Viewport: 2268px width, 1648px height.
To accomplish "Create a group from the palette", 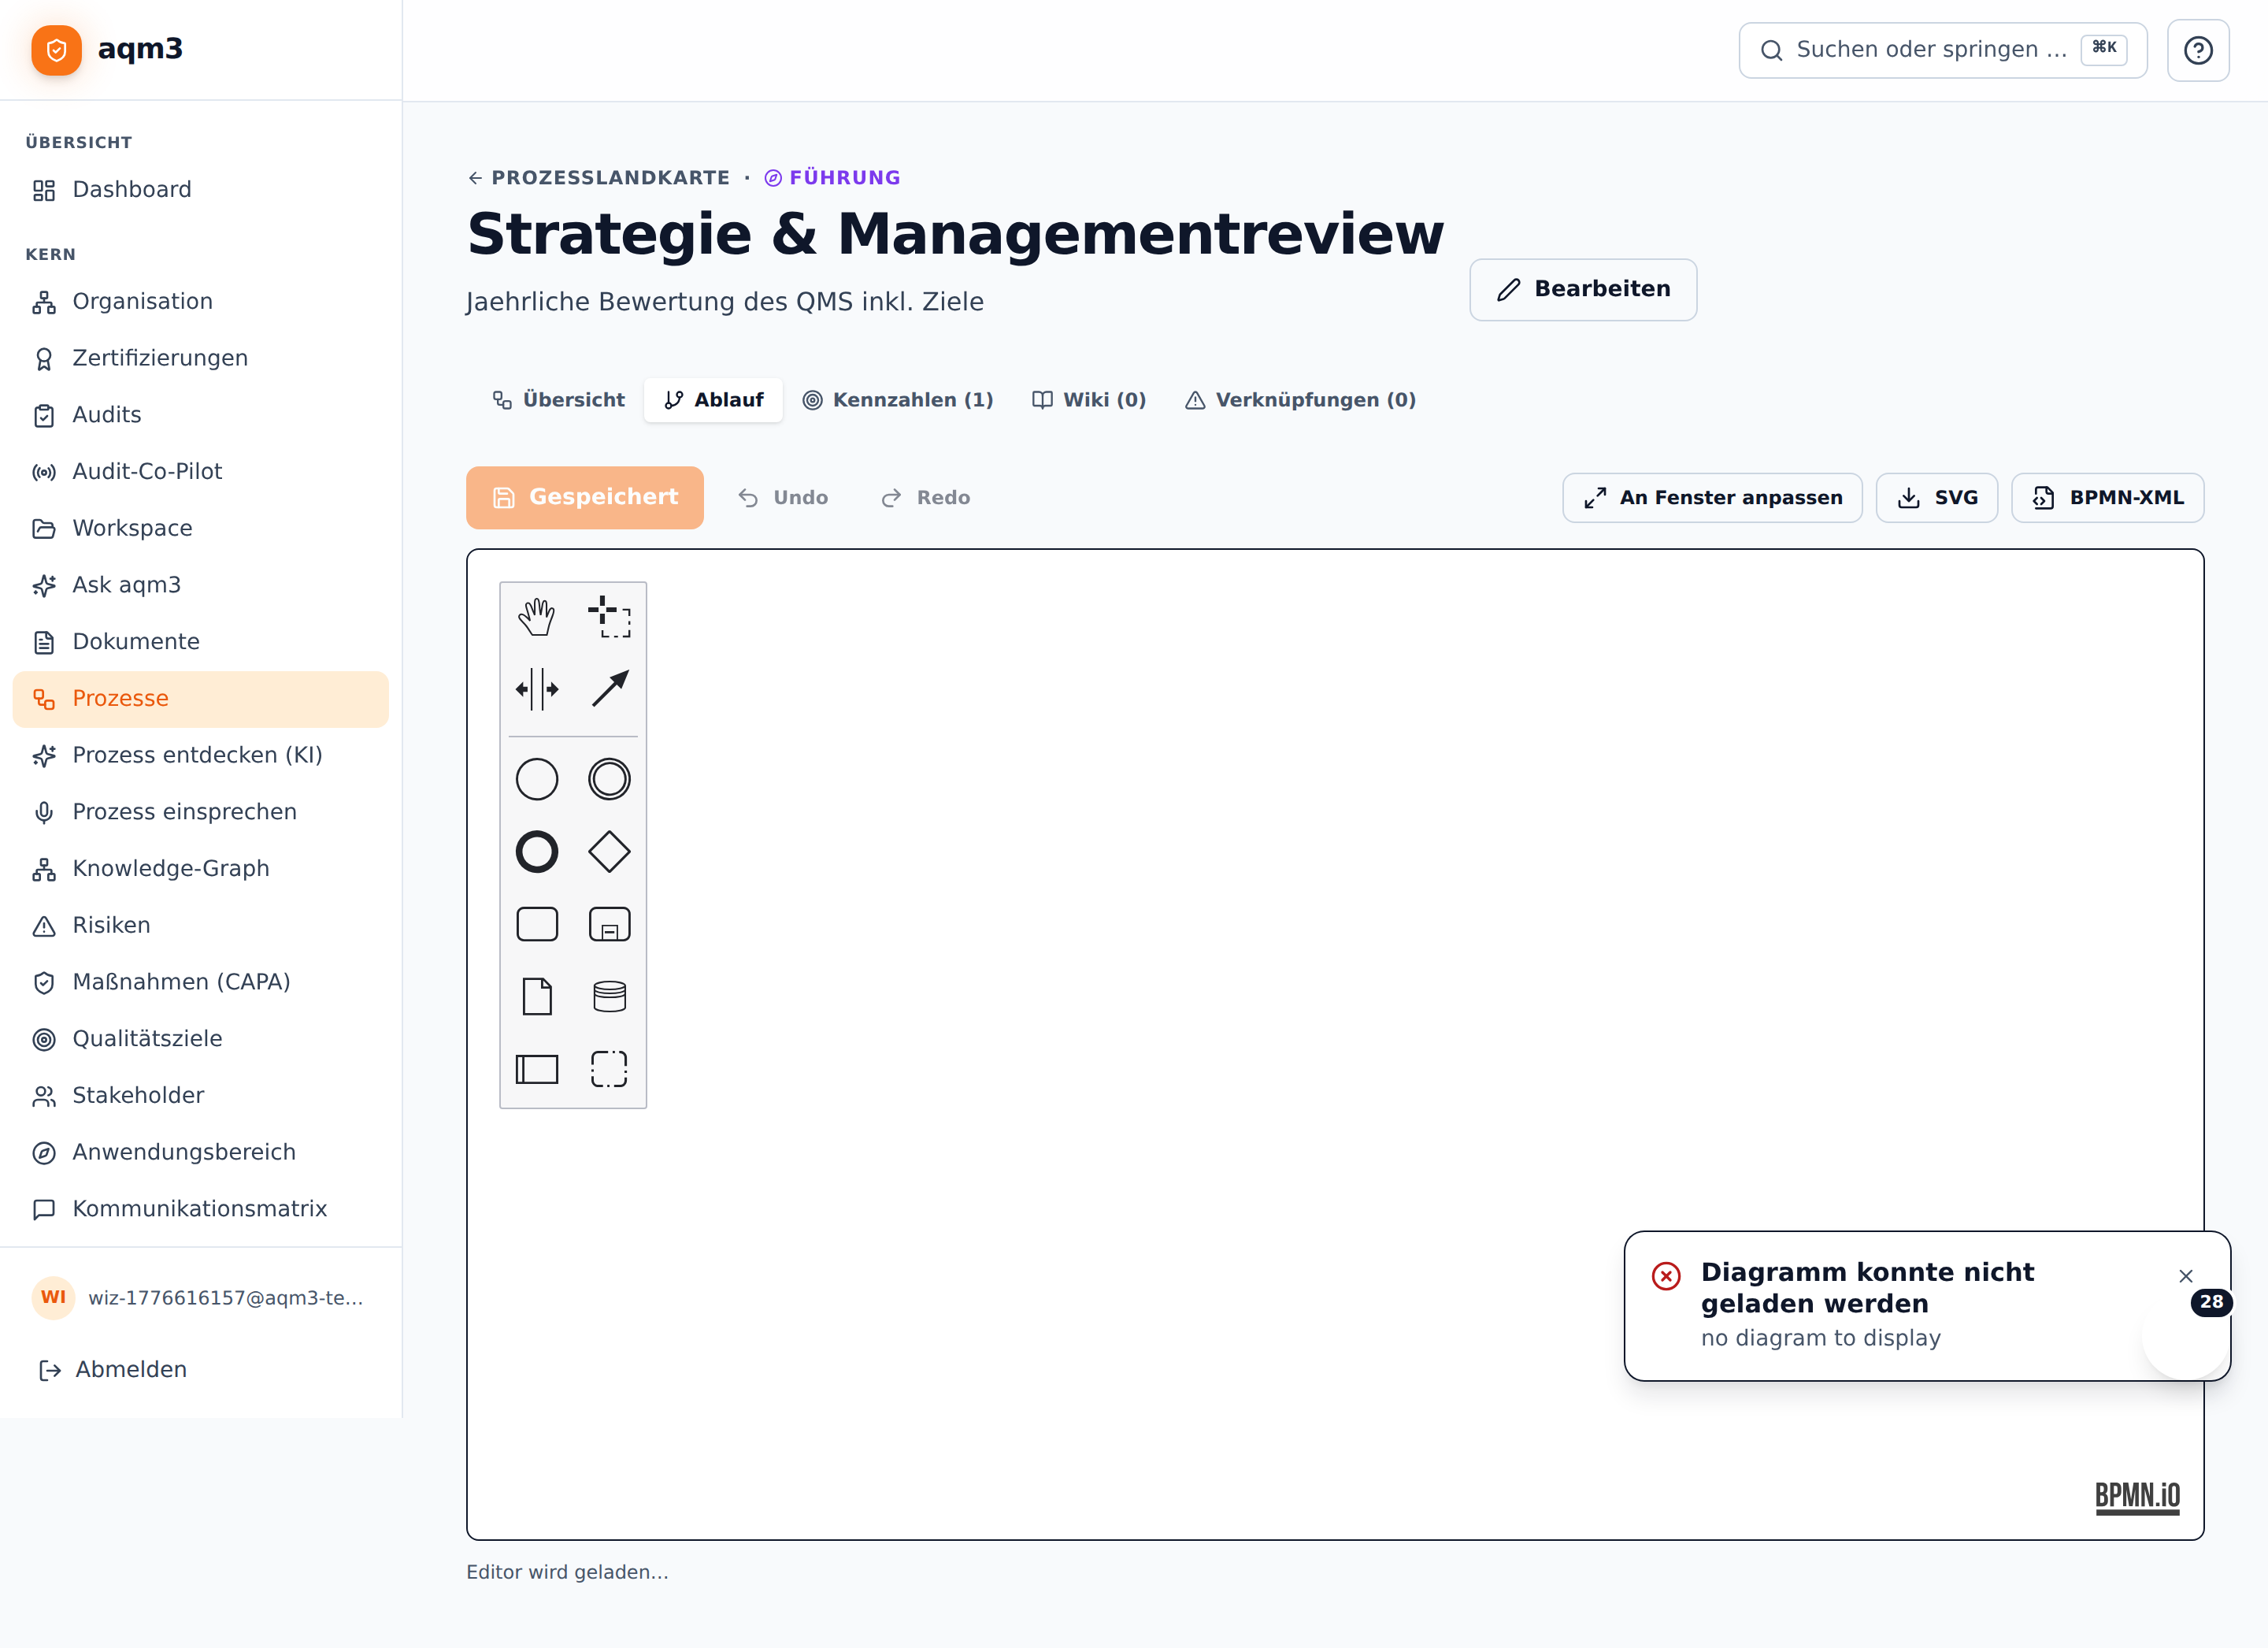I will (609, 1070).
